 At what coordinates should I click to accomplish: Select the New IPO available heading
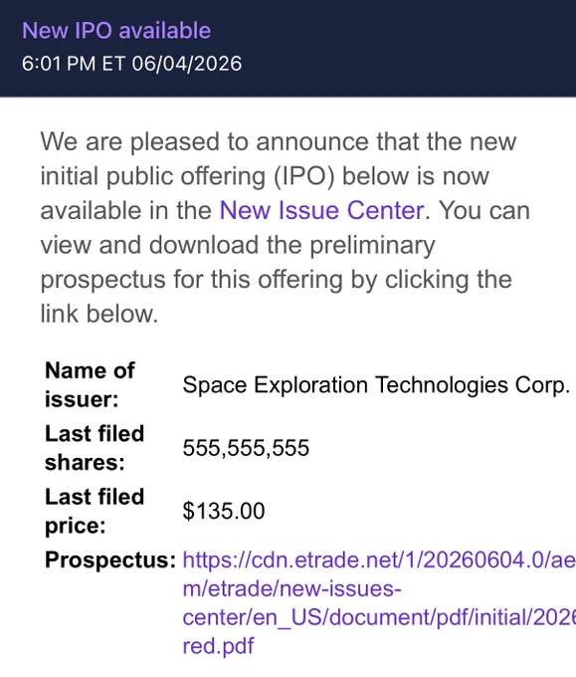point(116,31)
